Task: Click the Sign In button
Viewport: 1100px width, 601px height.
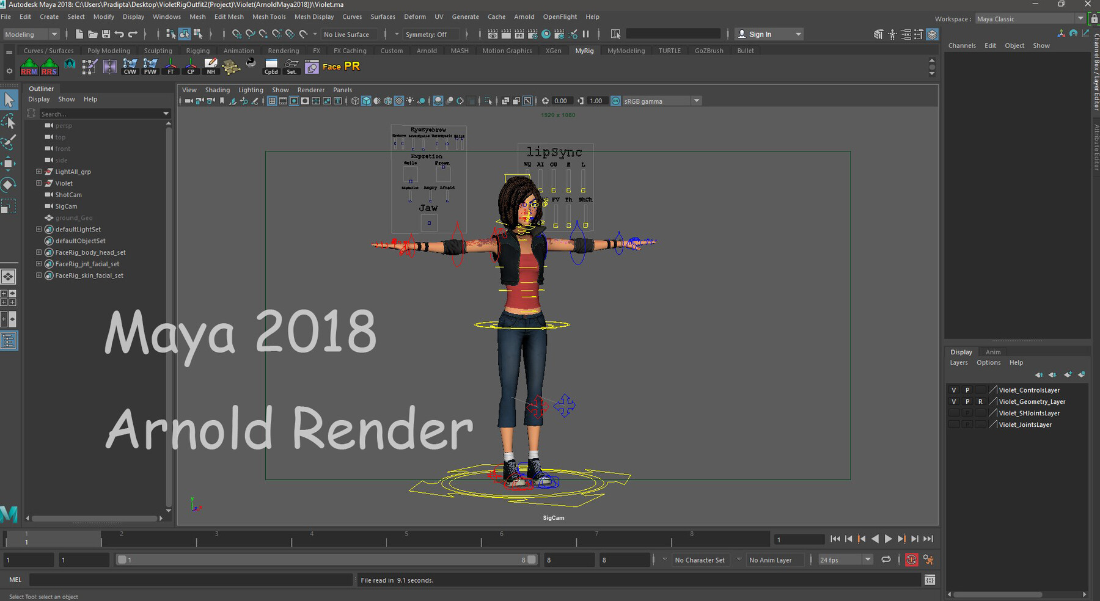Action: 761,34
